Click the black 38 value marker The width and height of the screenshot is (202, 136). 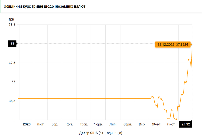(12, 44)
